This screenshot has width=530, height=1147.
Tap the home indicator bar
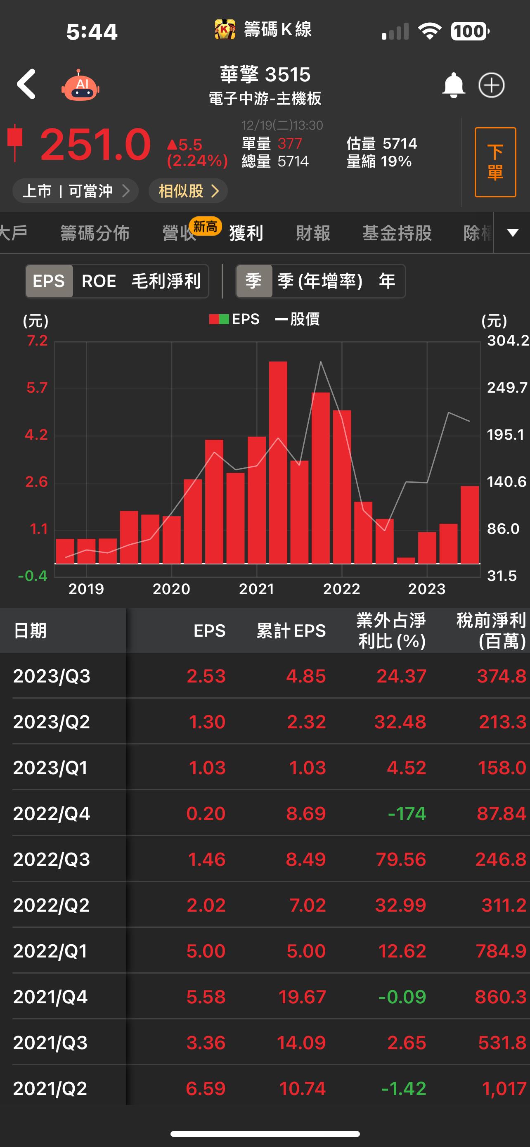(x=265, y=1134)
